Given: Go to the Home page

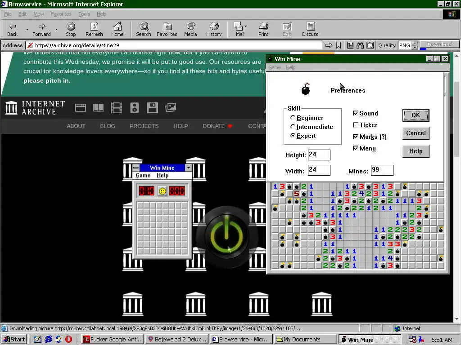Looking at the screenshot, I should tap(118, 29).
